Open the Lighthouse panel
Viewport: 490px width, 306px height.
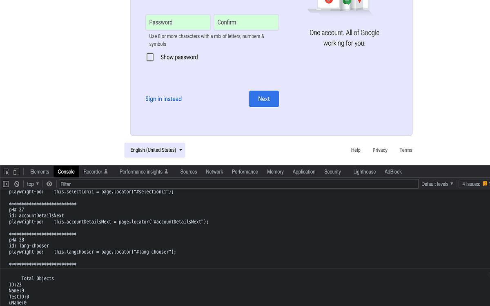tap(364, 171)
